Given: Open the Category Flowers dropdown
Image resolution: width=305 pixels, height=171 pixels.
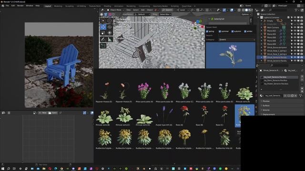Looking at the screenshot, I should click(237, 39).
